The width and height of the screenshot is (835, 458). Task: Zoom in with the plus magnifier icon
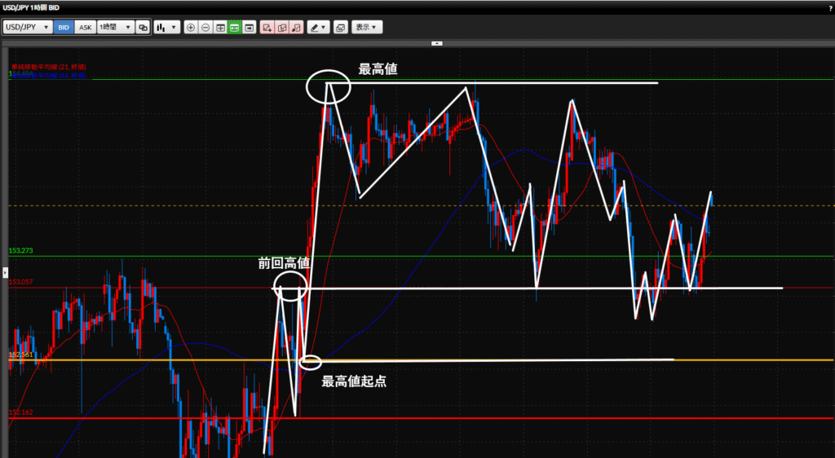coord(191,27)
